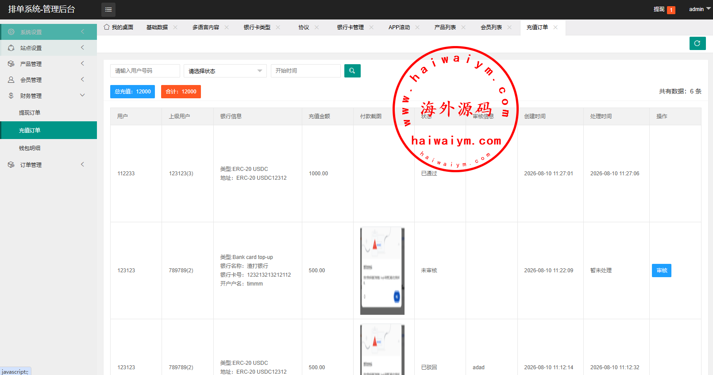Click the orange withdrawal notification badge
The height and width of the screenshot is (375, 713).
[x=671, y=10]
